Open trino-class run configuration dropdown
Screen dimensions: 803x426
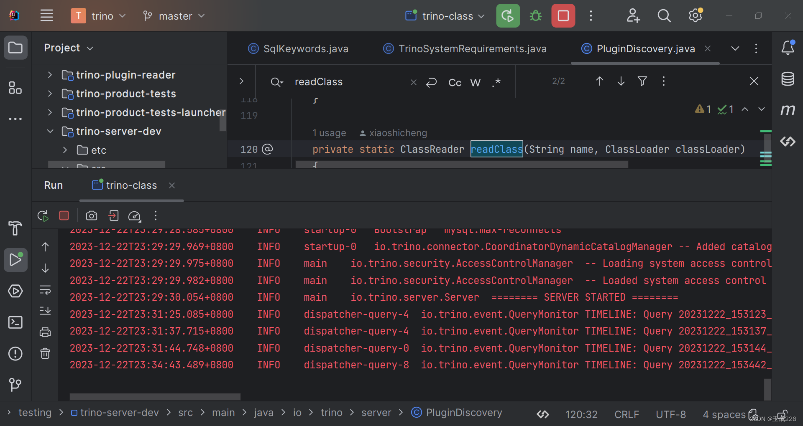click(445, 16)
